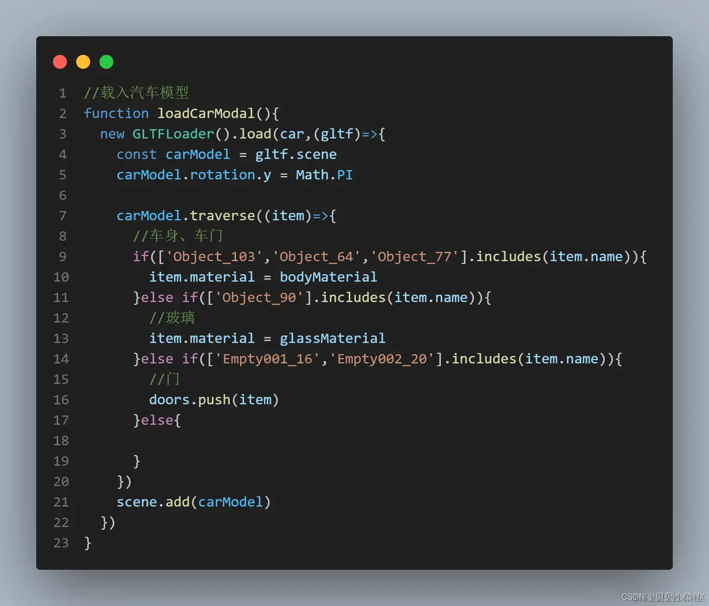Click the string 'Empty002_20'

[x=382, y=359]
